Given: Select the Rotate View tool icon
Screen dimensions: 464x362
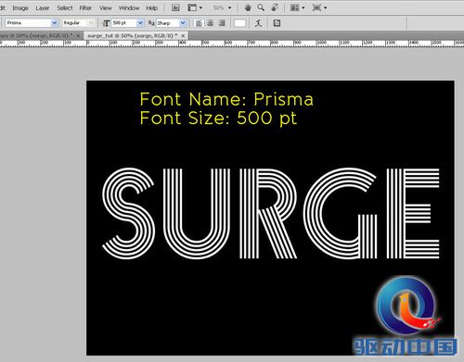Looking at the screenshot, I should tap(275, 7).
